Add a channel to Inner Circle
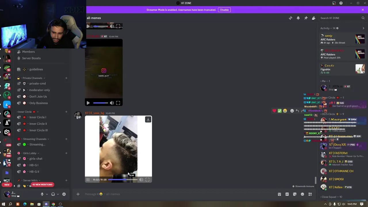The height and width of the screenshot is (207, 368). tap(66, 112)
